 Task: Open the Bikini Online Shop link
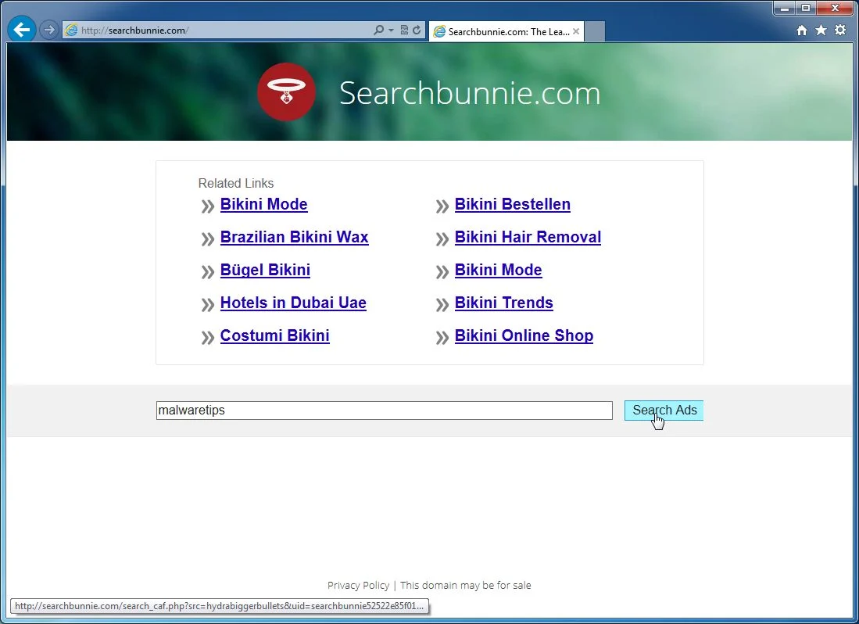(524, 335)
